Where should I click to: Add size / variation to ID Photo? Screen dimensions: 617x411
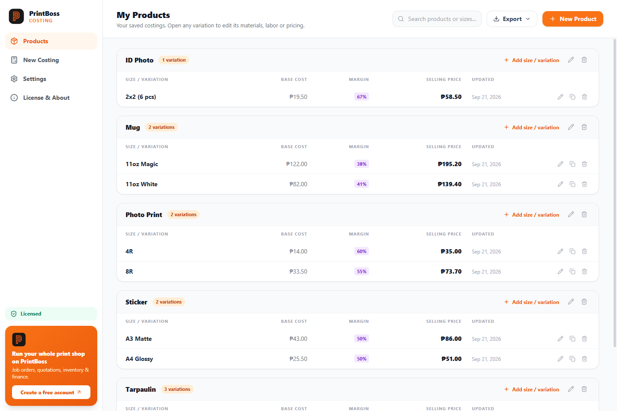[532, 60]
